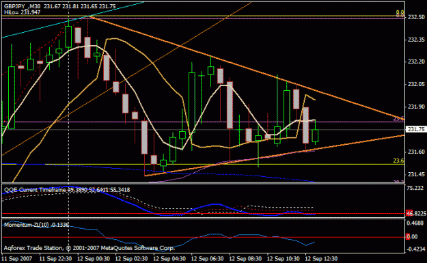Image resolution: width=427 pixels, height=263 pixels.
Task: Click the 75.232 QQE scale value
Action: [415, 188]
